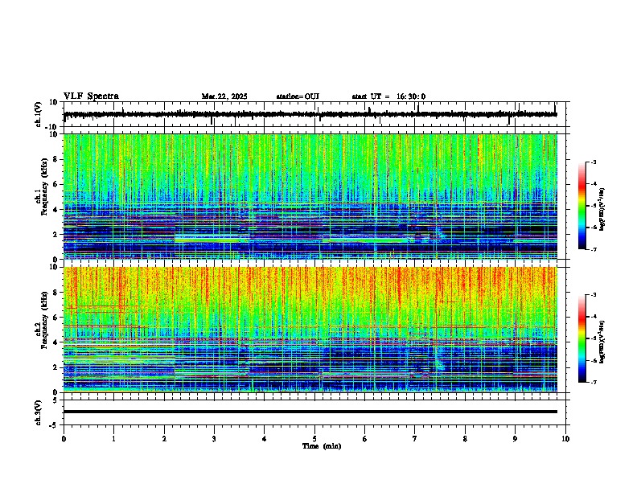Image resolution: width=637 pixels, height=492 pixels.
Task: Click the "ch.1(V)" waveform axis label
Action: [39, 114]
